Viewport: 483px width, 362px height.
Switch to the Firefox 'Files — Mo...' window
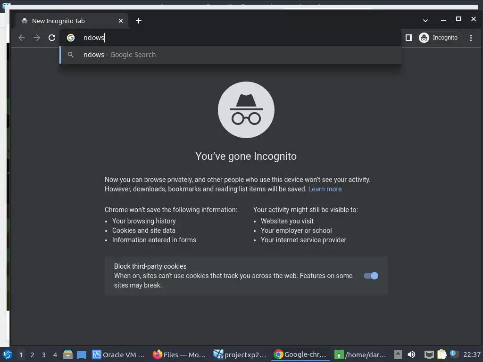(180, 354)
